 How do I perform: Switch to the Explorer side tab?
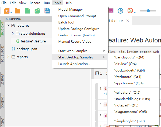click(x=3, y=29)
